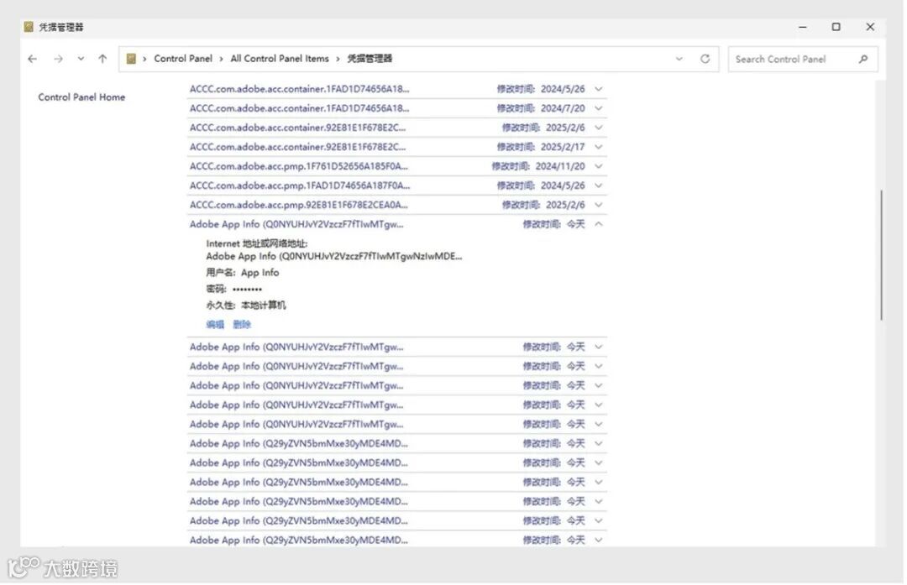Click in the Search Control Panel box
Viewport: 907px width, 585px height.
(802, 59)
